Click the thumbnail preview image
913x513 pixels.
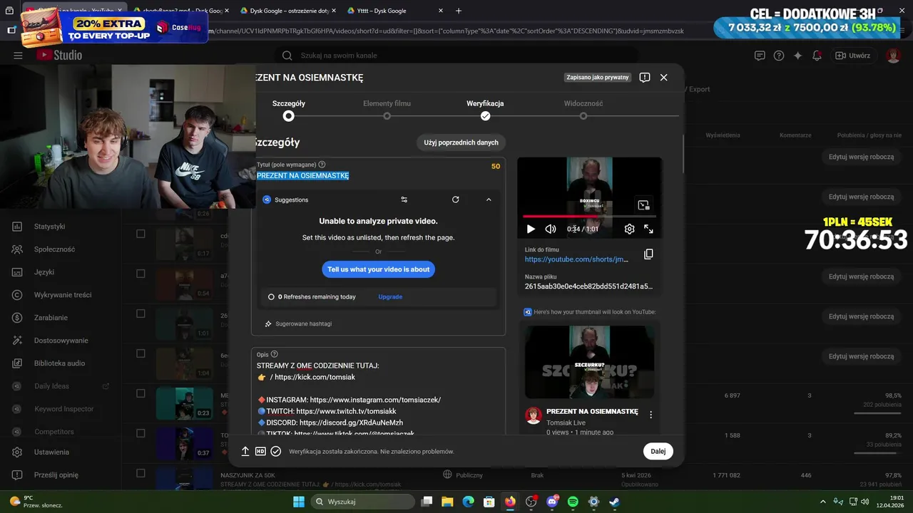[589, 362]
